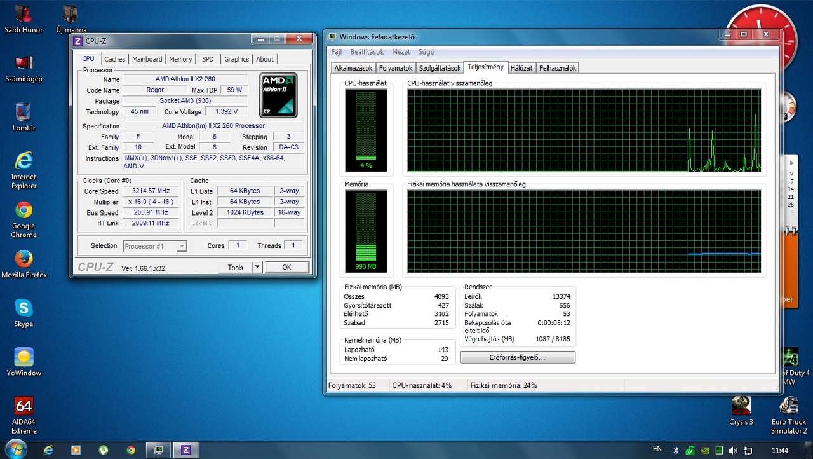Launch Euro Truck Simulator 2 shortcut

789,415
